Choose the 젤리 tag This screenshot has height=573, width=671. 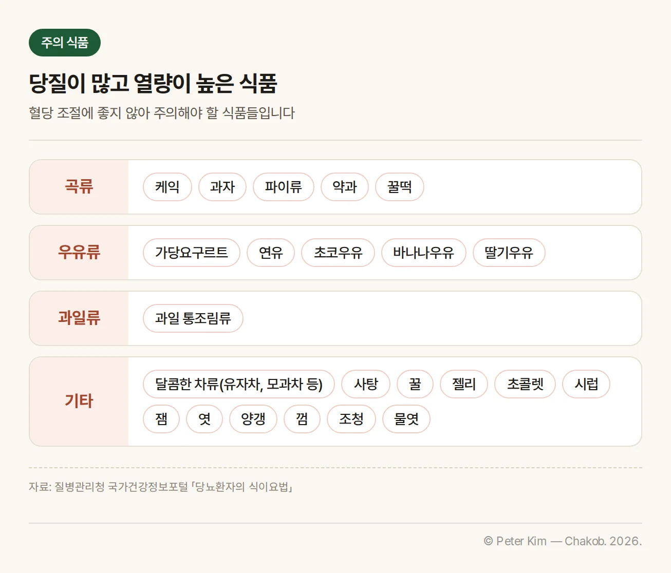(464, 384)
